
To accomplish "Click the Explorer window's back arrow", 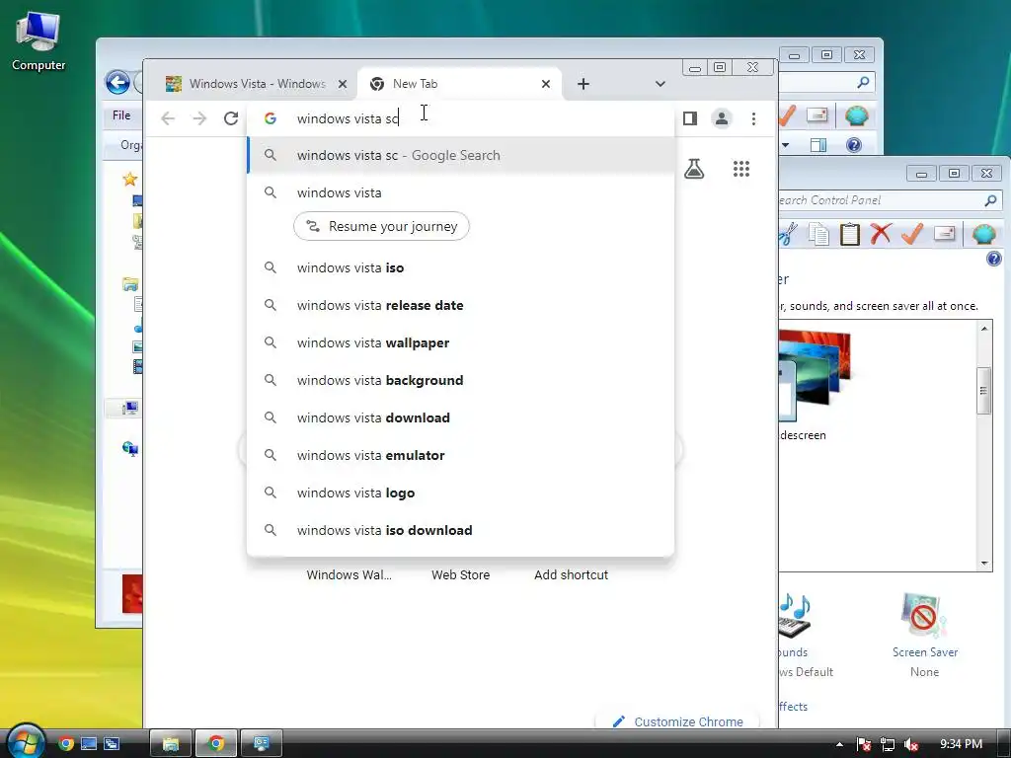I will [x=117, y=83].
